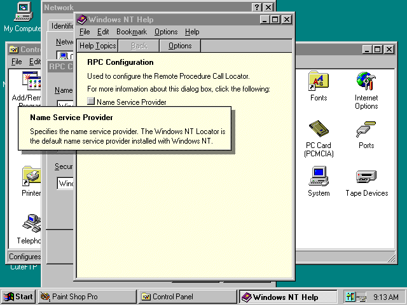Switch to the Identification tab in Network dialog
The image size is (407, 305).
click(61, 26)
